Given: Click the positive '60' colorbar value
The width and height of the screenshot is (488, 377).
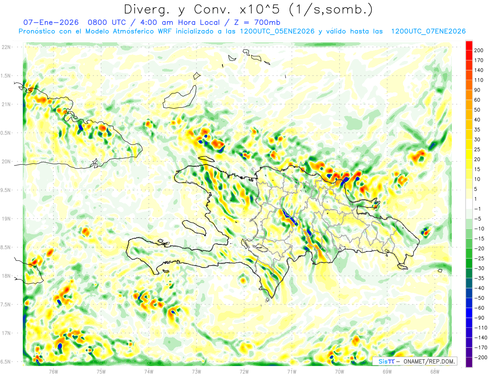Looking at the screenshot, I should tap(477, 100).
